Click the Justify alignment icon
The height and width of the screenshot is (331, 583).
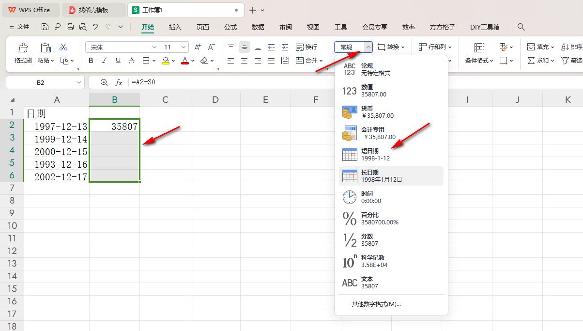[x=272, y=61]
